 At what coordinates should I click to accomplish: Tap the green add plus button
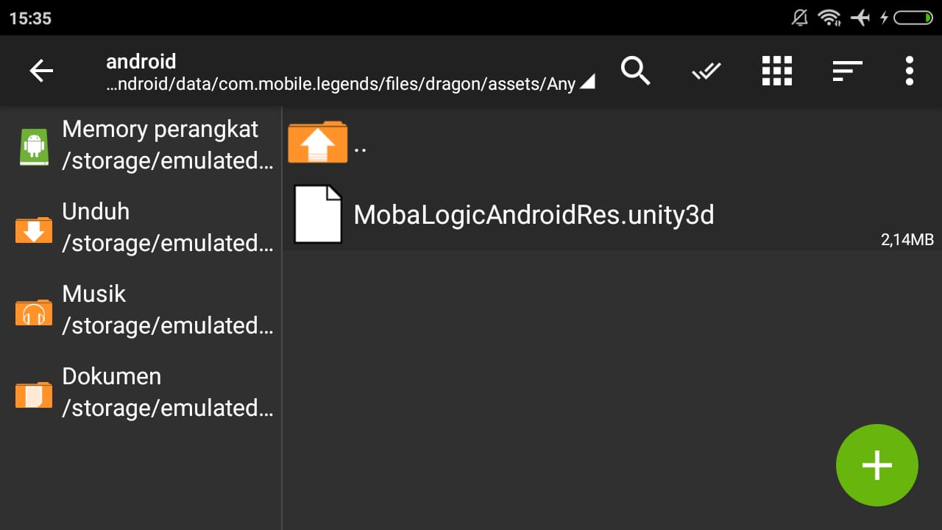(877, 465)
